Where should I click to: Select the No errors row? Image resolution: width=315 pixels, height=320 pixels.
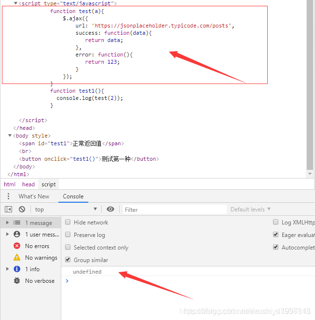pos(30,246)
